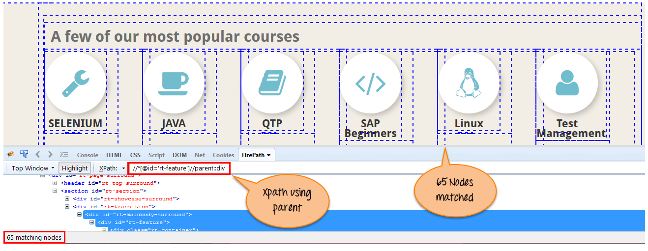Expand the header rt-top-surround node

point(55,183)
